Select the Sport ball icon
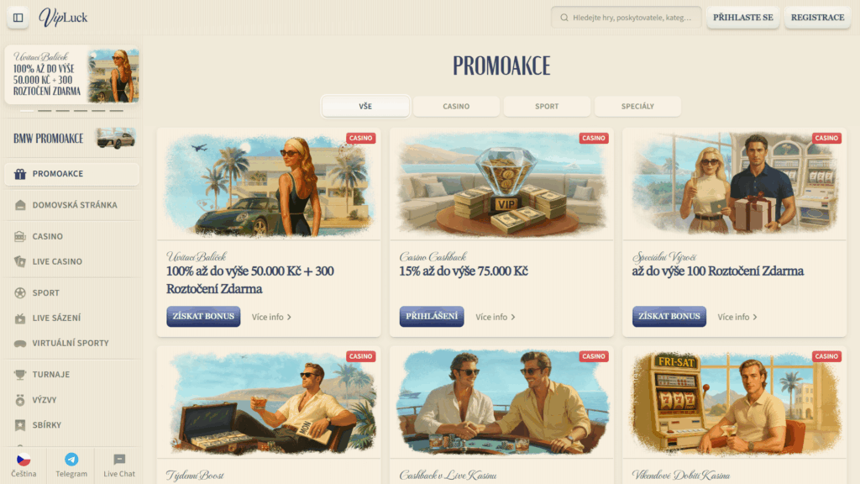Image resolution: width=860 pixels, height=484 pixels. 20,293
